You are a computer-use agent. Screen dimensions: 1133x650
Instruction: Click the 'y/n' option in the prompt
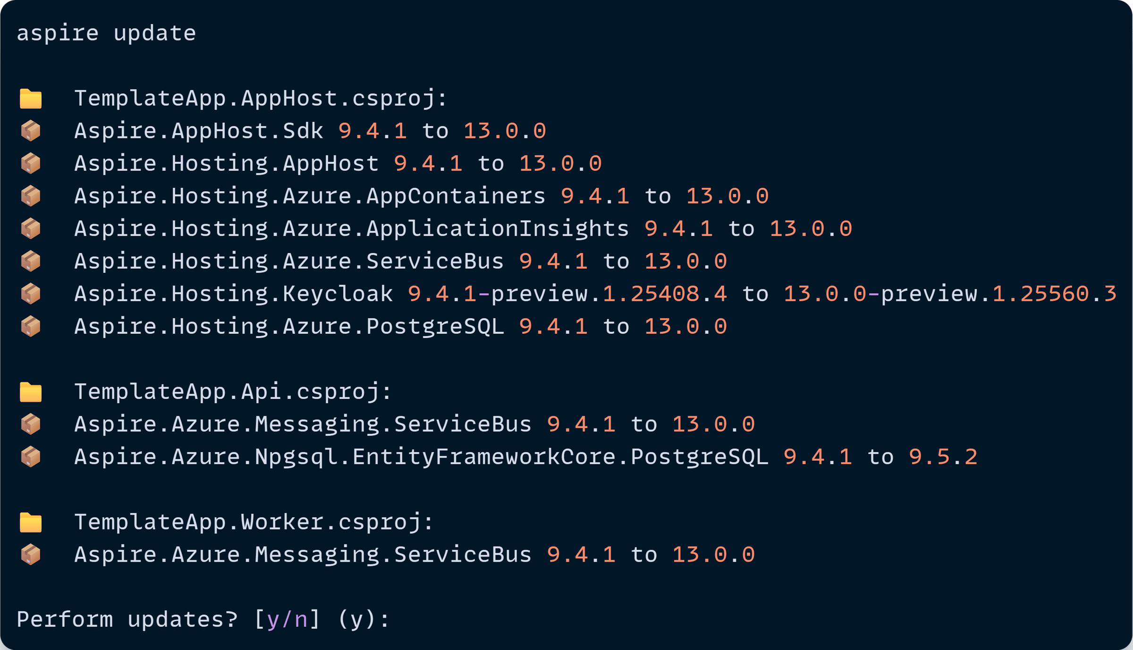coord(287,620)
